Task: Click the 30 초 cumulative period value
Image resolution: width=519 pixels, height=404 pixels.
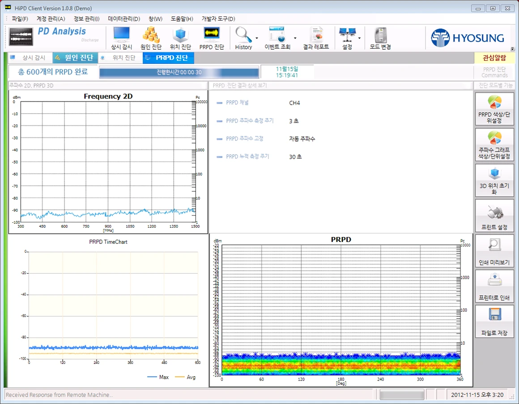Action: pos(295,157)
